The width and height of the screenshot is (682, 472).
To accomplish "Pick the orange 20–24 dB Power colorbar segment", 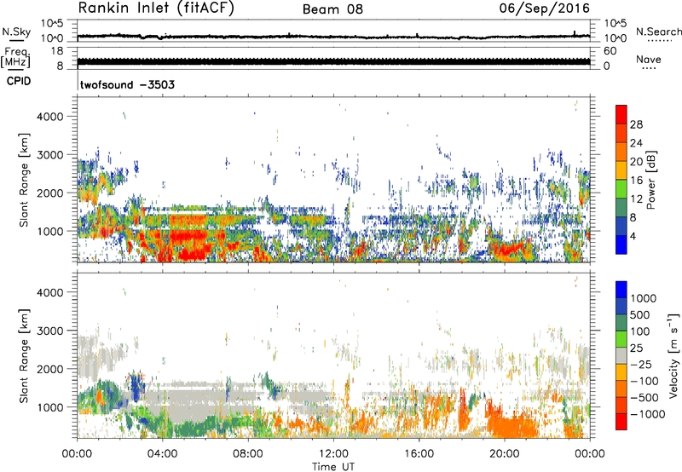I will (x=621, y=152).
